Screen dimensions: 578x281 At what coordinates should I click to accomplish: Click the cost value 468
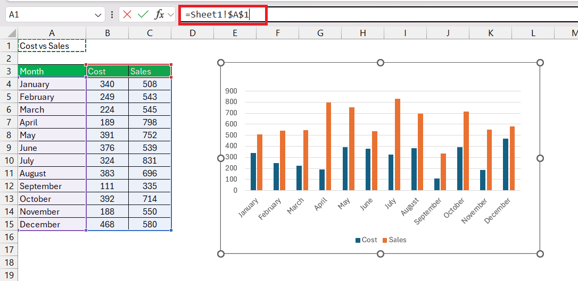(108, 224)
